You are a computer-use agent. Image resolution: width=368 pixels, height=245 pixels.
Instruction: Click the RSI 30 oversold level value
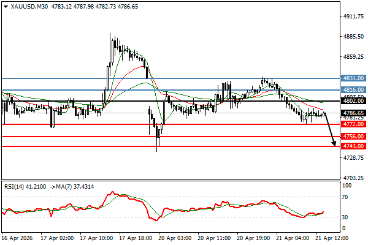pyautogui.click(x=347, y=217)
